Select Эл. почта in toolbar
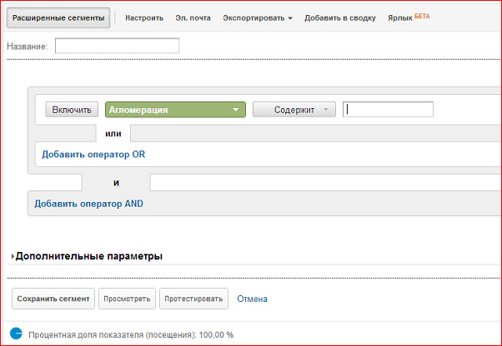This screenshot has width=502, height=346. pos(193,17)
